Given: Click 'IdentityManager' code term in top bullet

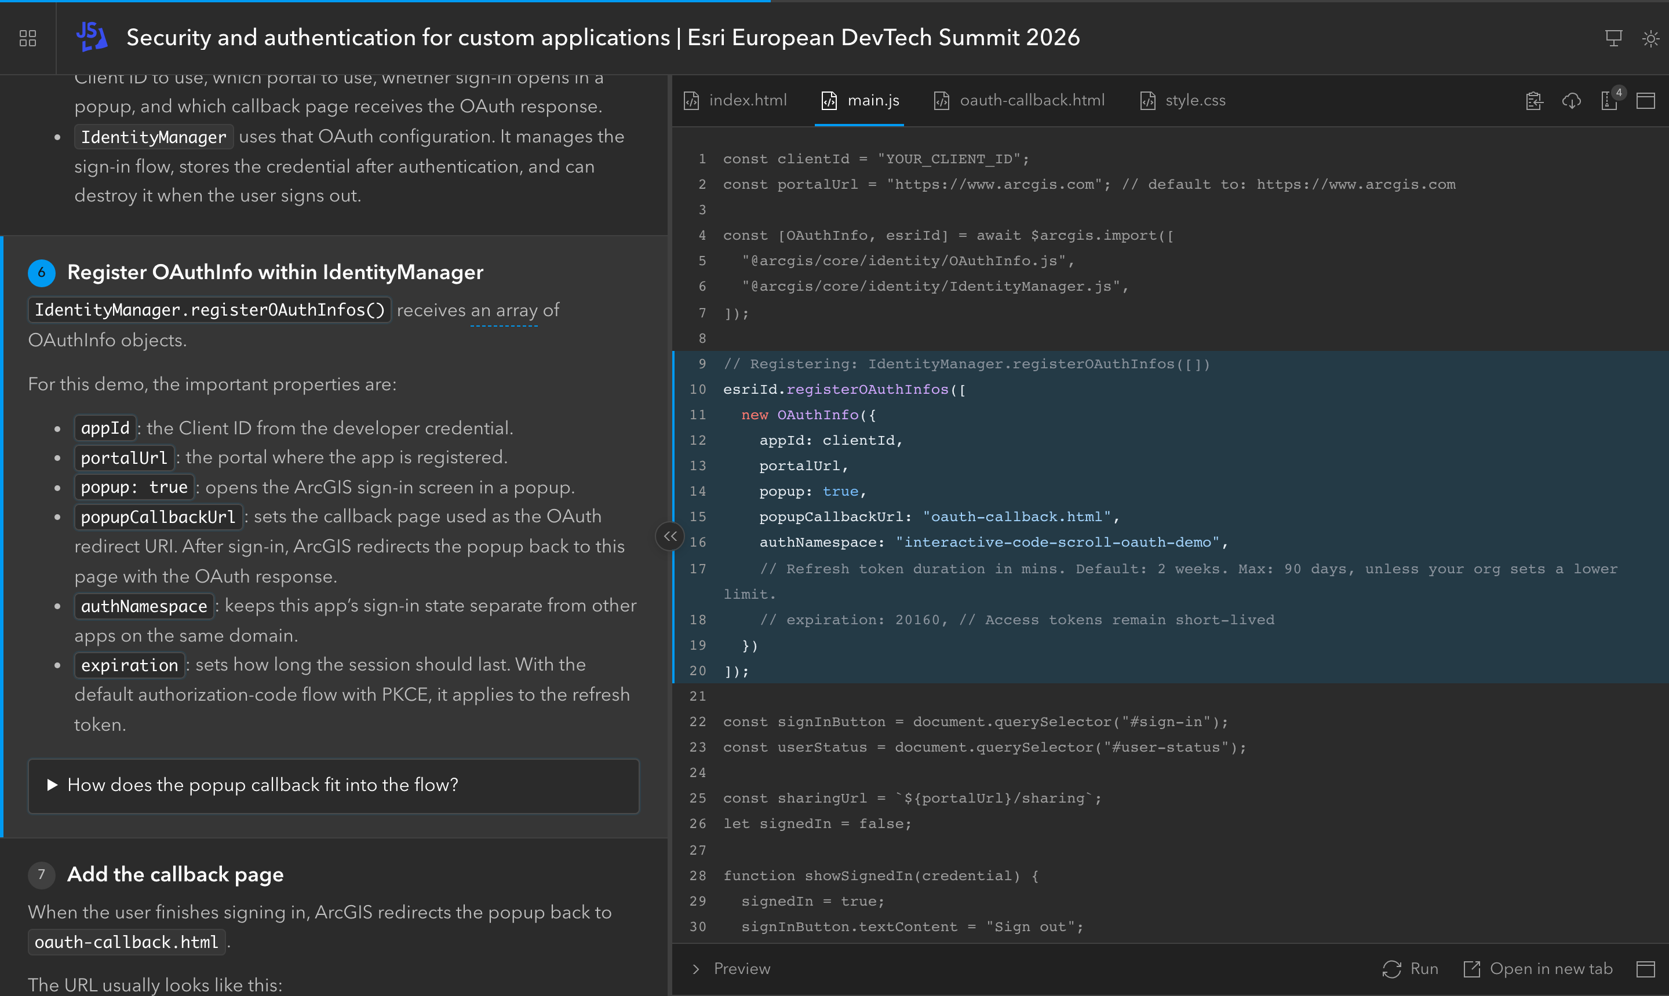Looking at the screenshot, I should [x=154, y=137].
